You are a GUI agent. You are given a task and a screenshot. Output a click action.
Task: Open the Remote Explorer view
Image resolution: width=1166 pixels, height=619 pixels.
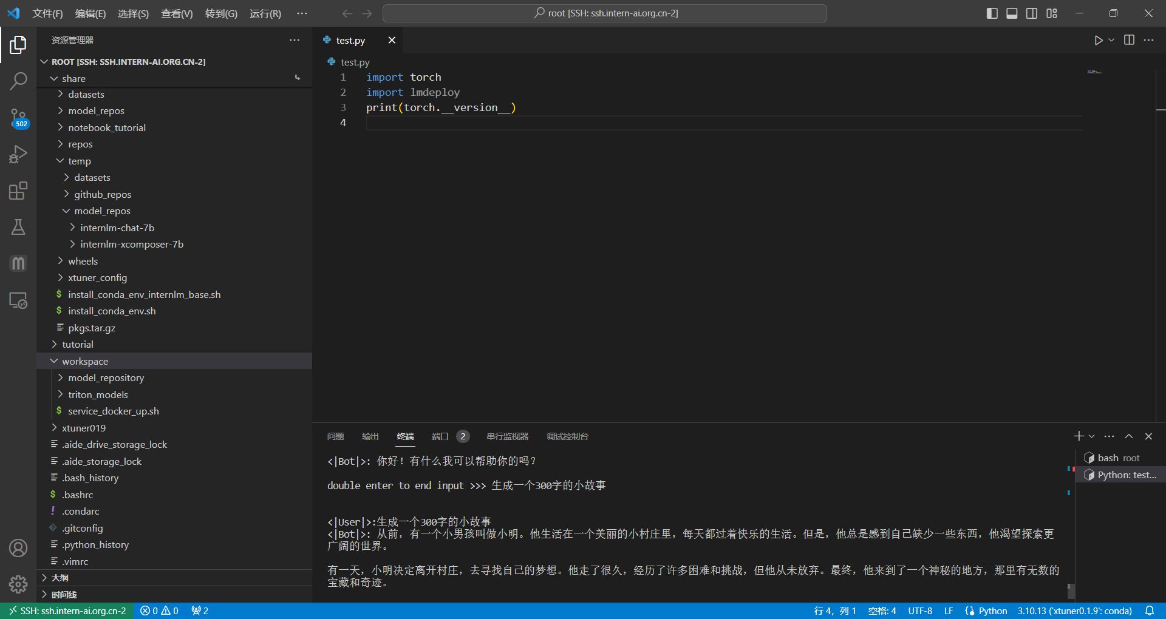pos(18,300)
